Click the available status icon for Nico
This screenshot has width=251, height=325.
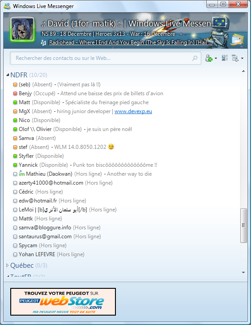(x=15, y=120)
